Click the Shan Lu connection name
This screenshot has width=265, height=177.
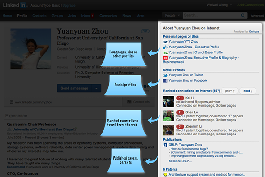point(192,112)
